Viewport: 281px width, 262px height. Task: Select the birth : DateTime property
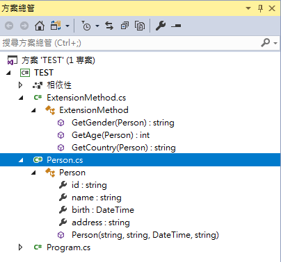click(x=103, y=210)
